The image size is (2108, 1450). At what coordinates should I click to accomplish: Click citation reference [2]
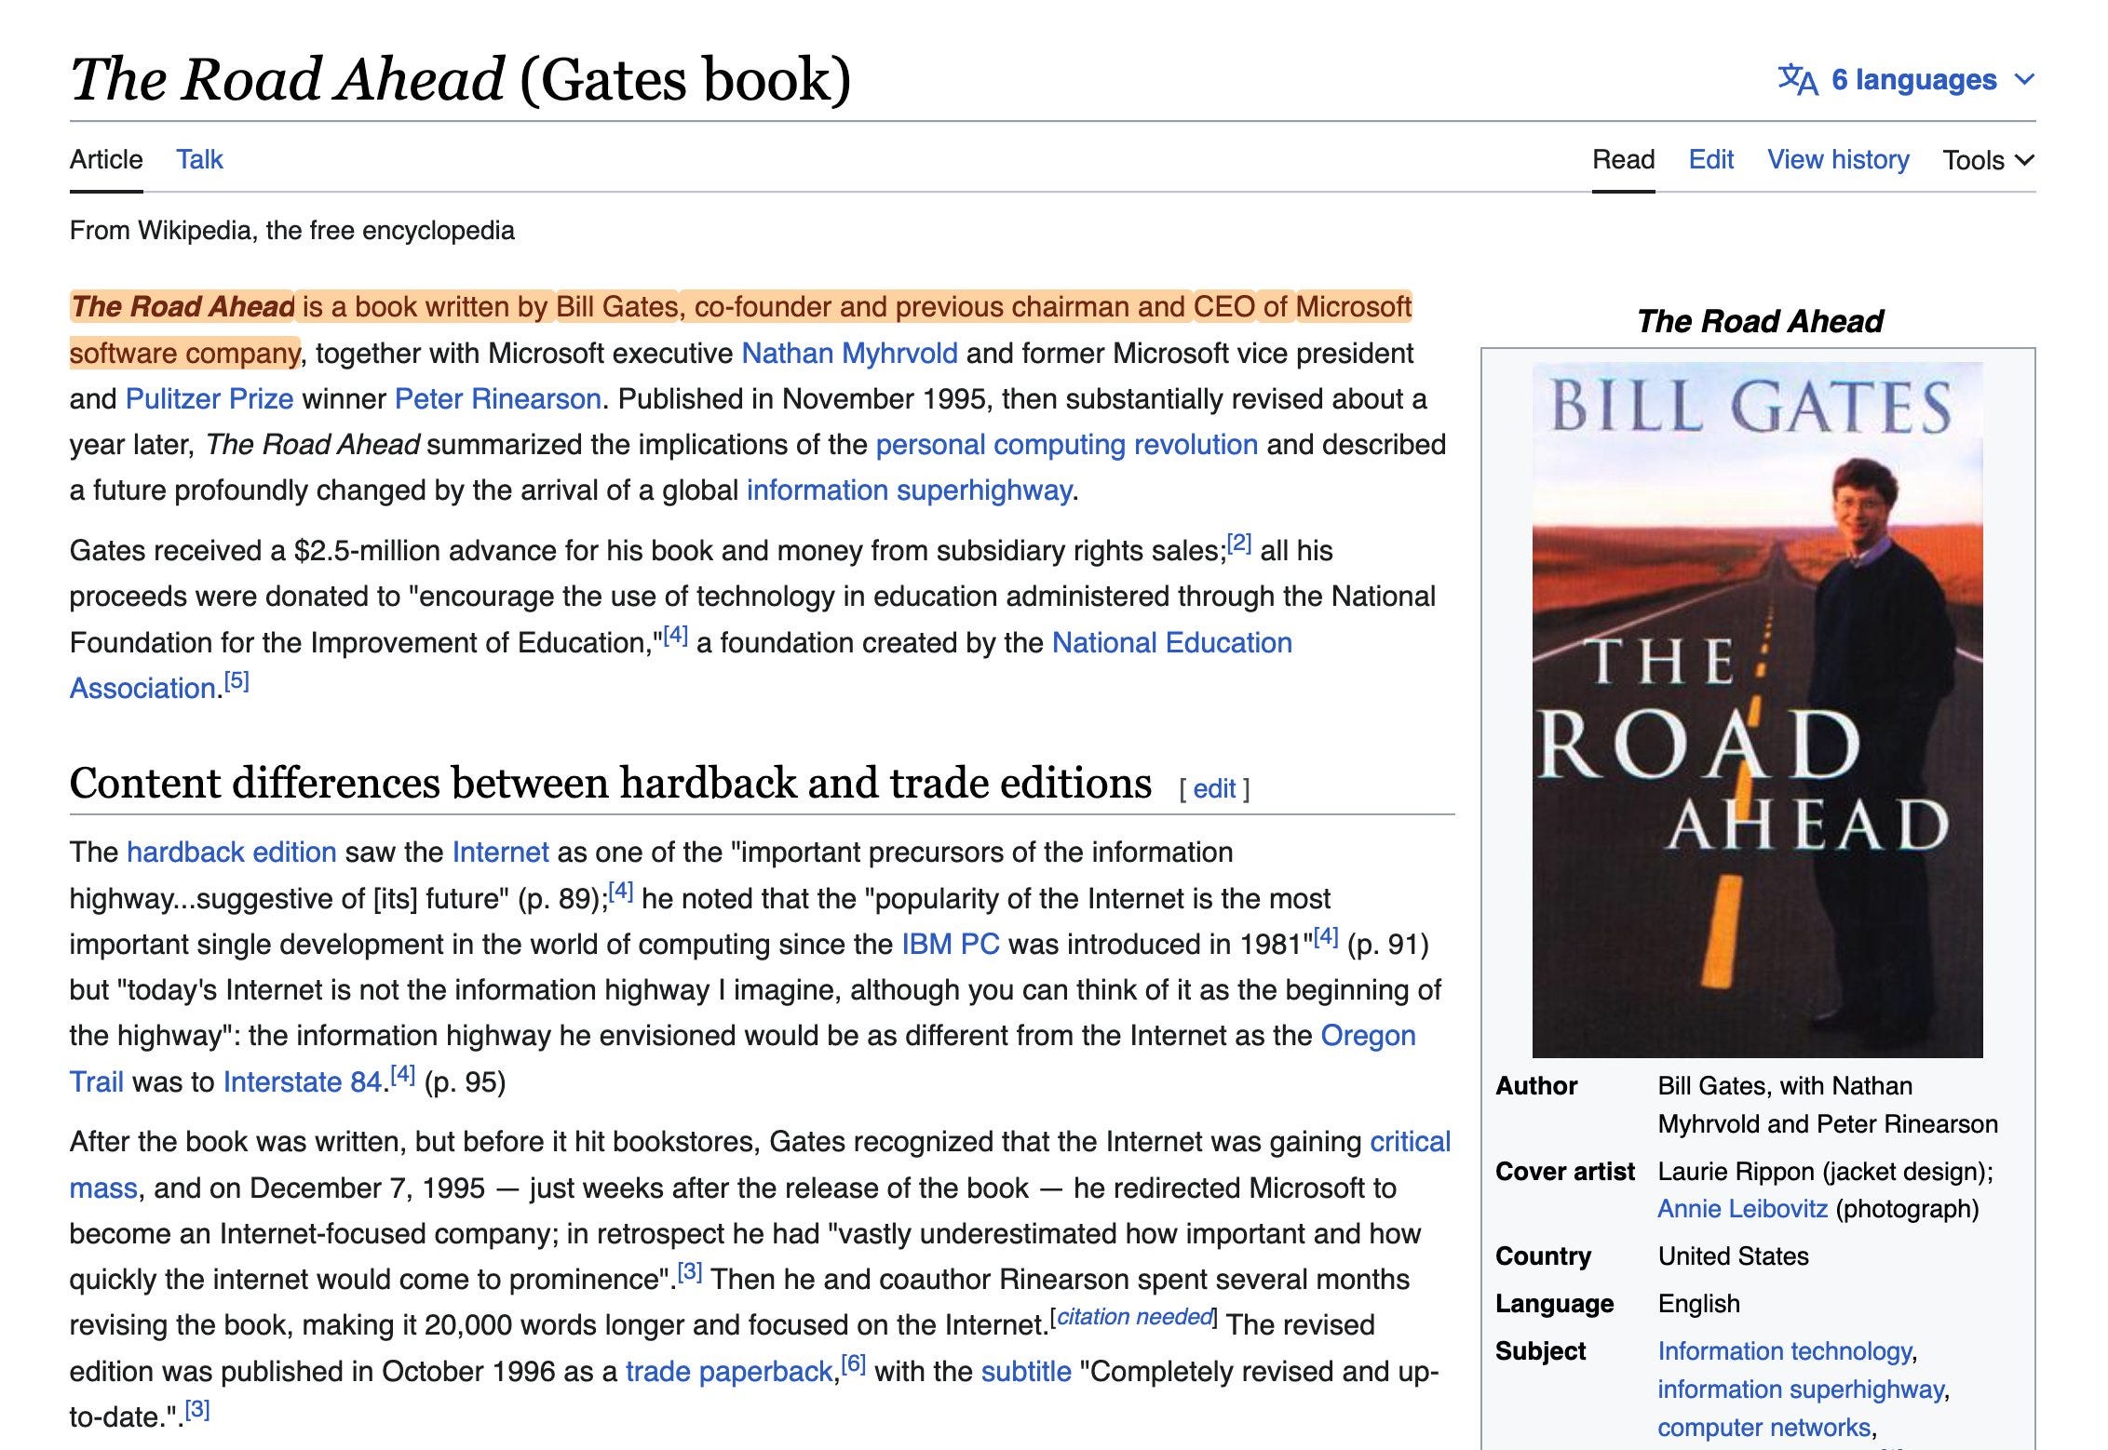pos(1238,543)
